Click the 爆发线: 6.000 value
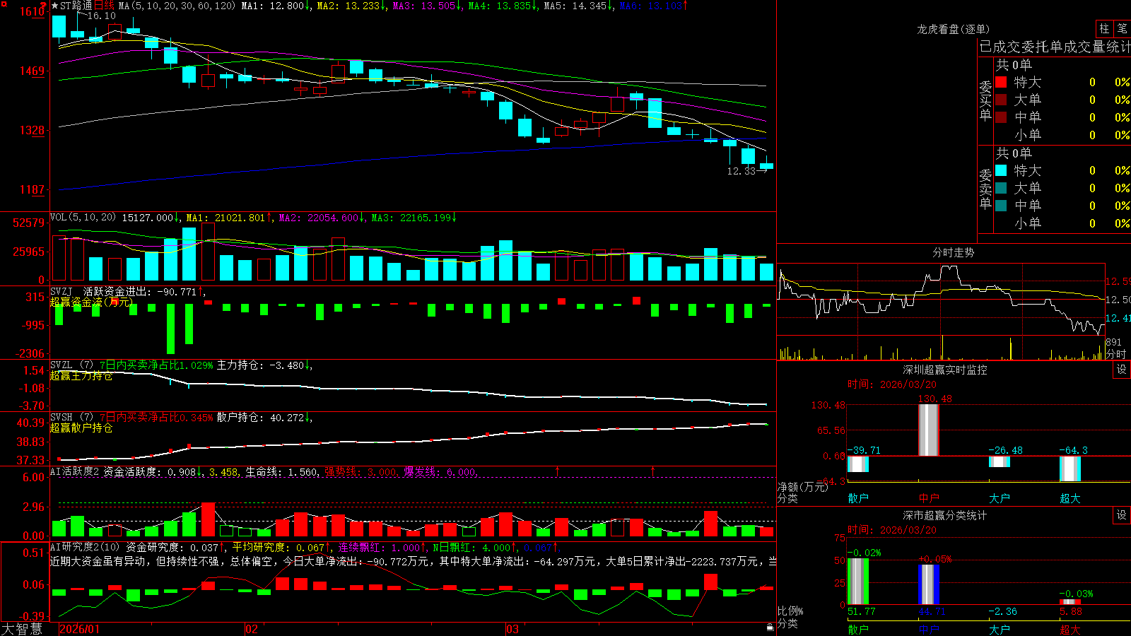The height and width of the screenshot is (636, 1131). click(440, 471)
